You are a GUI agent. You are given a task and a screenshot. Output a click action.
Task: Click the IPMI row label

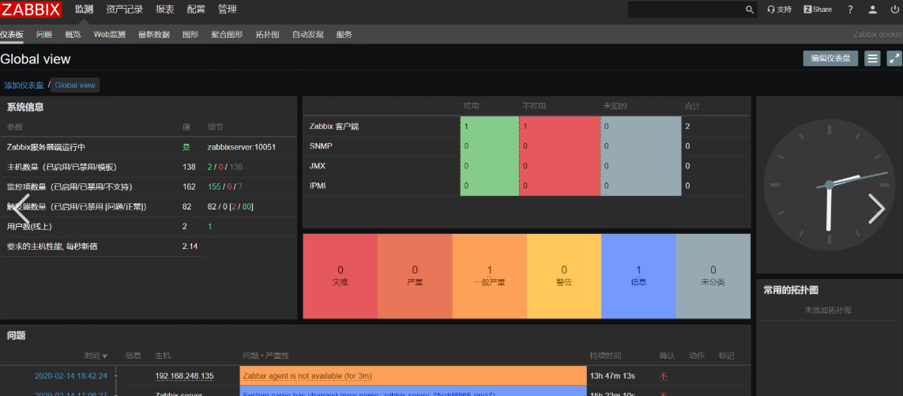(318, 186)
